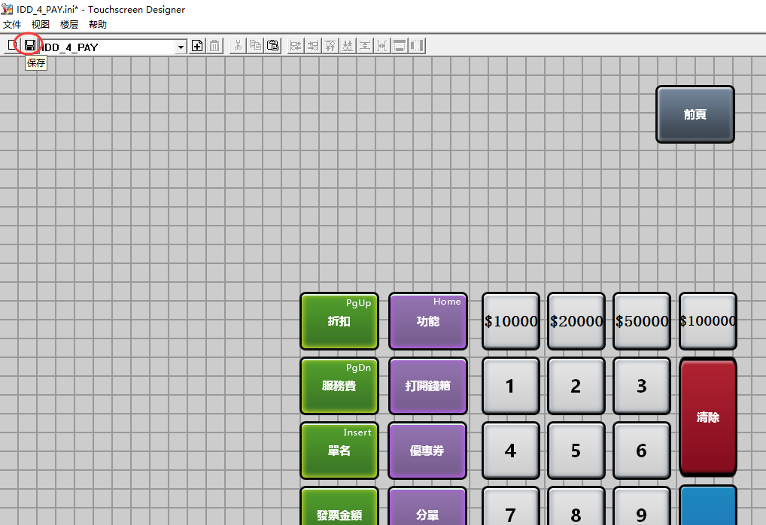The width and height of the screenshot is (766, 525).
Task: Click the clipboard Paste icon
Action: pyautogui.click(x=272, y=46)
